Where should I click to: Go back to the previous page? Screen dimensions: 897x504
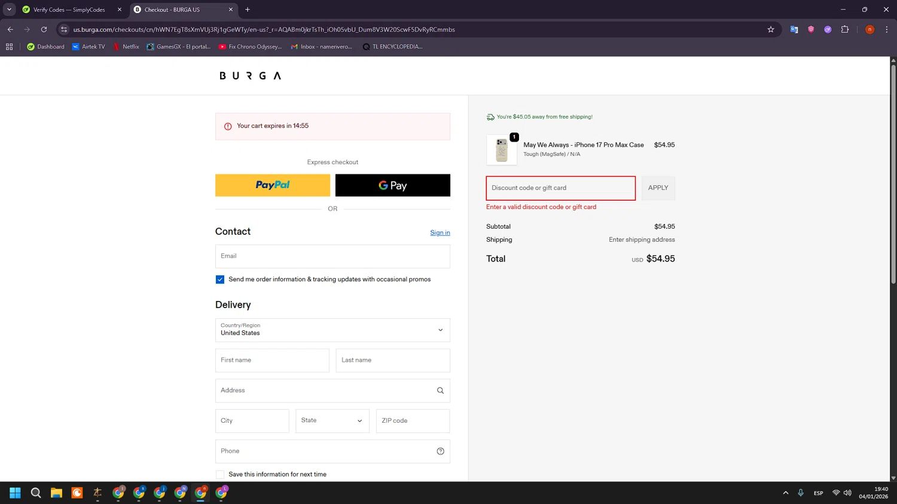[10, 29]
